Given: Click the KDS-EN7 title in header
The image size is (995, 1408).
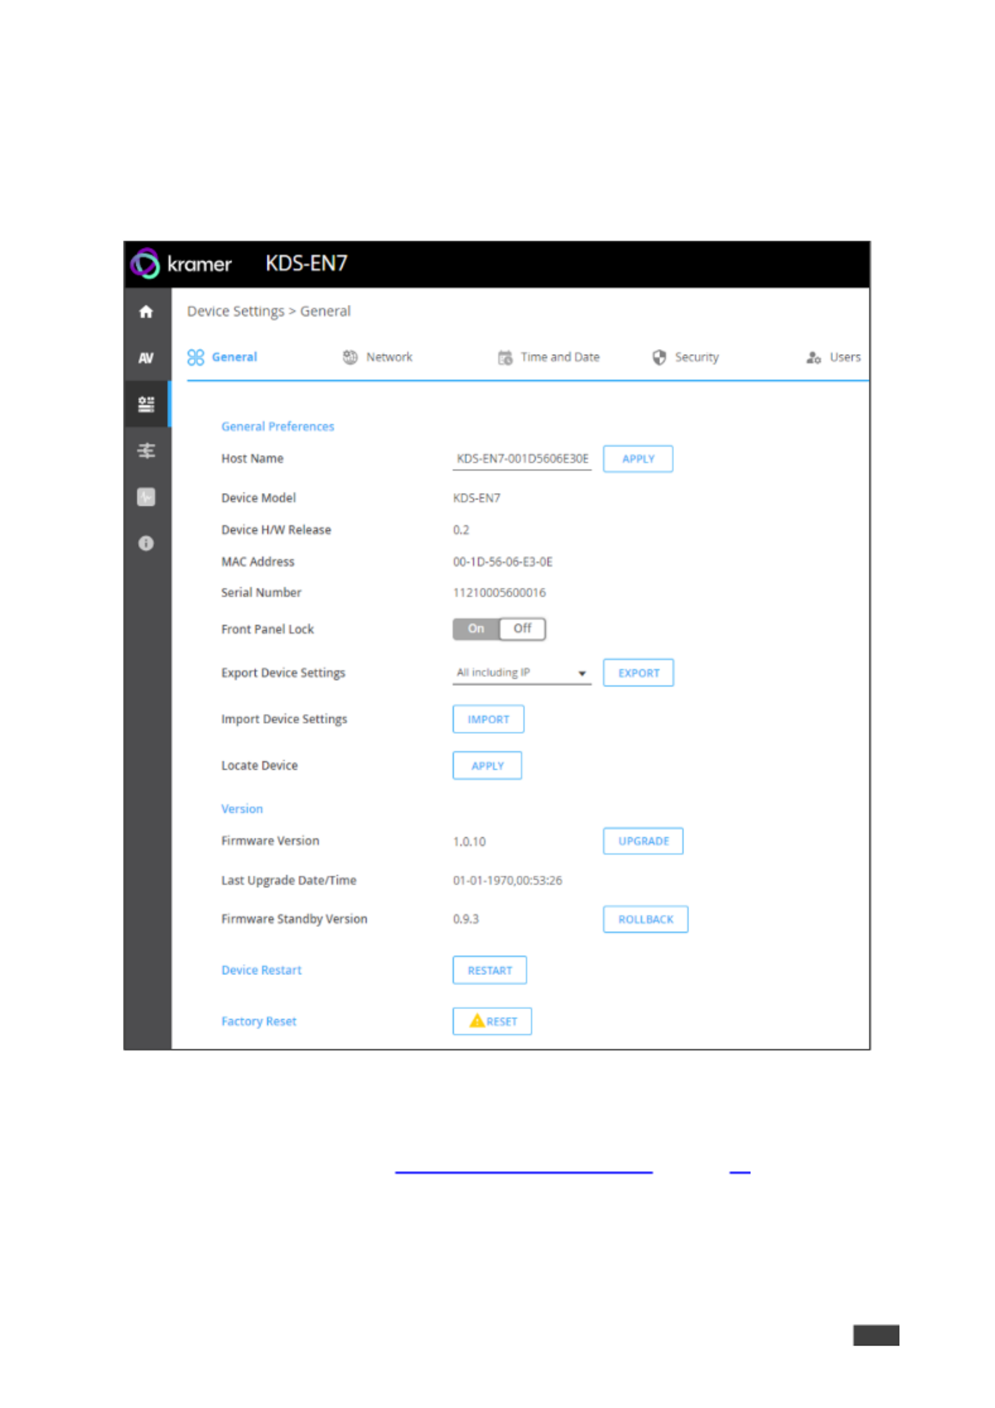Looking at the screenshot, I should pyautogui.click(x=306, y=263).
